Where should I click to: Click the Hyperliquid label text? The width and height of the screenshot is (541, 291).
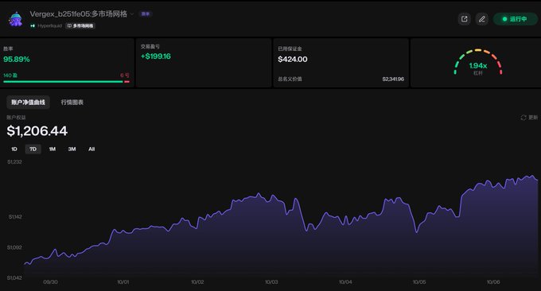pos(49,26)
